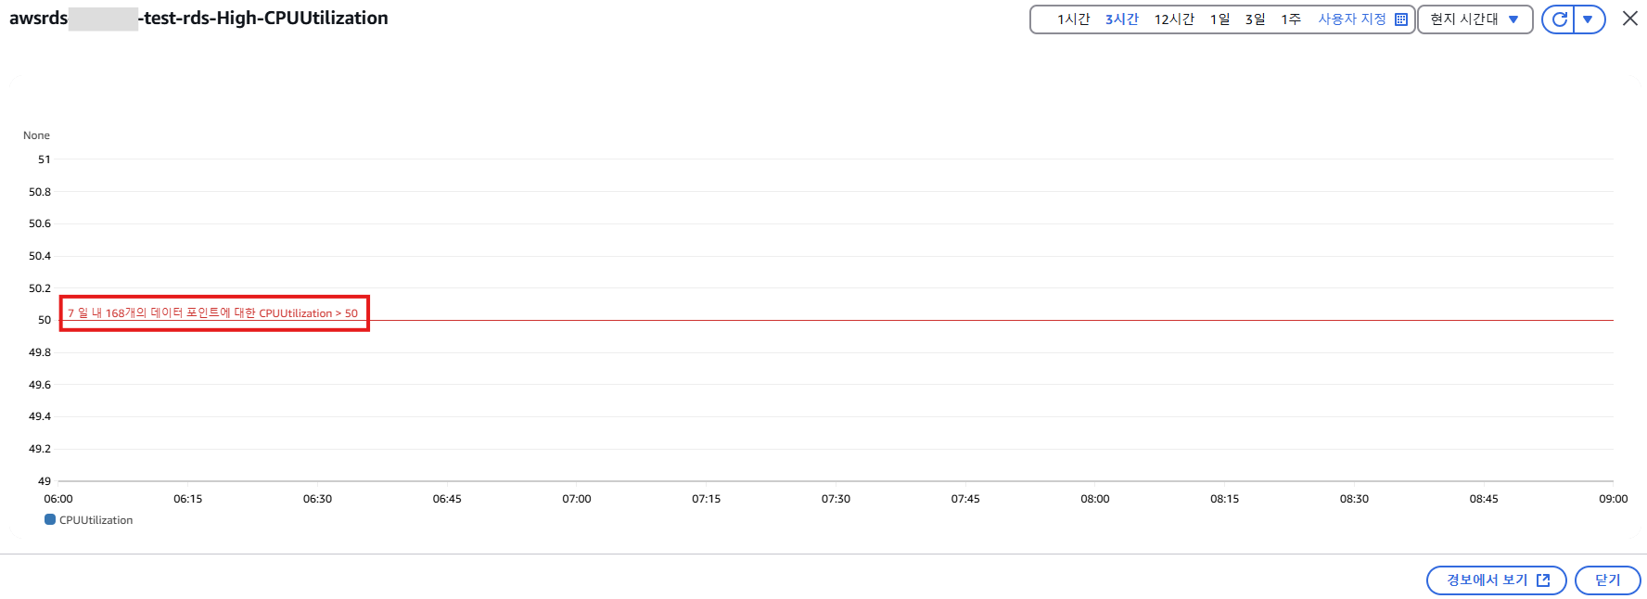The image size is (1647, 599).
Task: Click the red CPUUtilization > 50 threshold annotation
Action: [212, 313]
